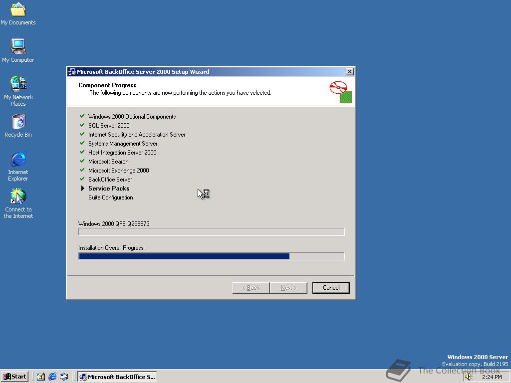The image size is (511, 383).
Task: Click arrow marker beside Service Packs
Action: 83,188
